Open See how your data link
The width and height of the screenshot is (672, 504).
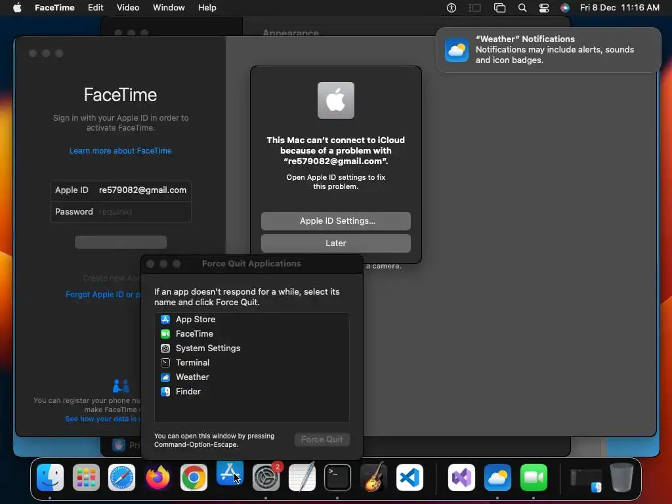(x=102, y=419)
